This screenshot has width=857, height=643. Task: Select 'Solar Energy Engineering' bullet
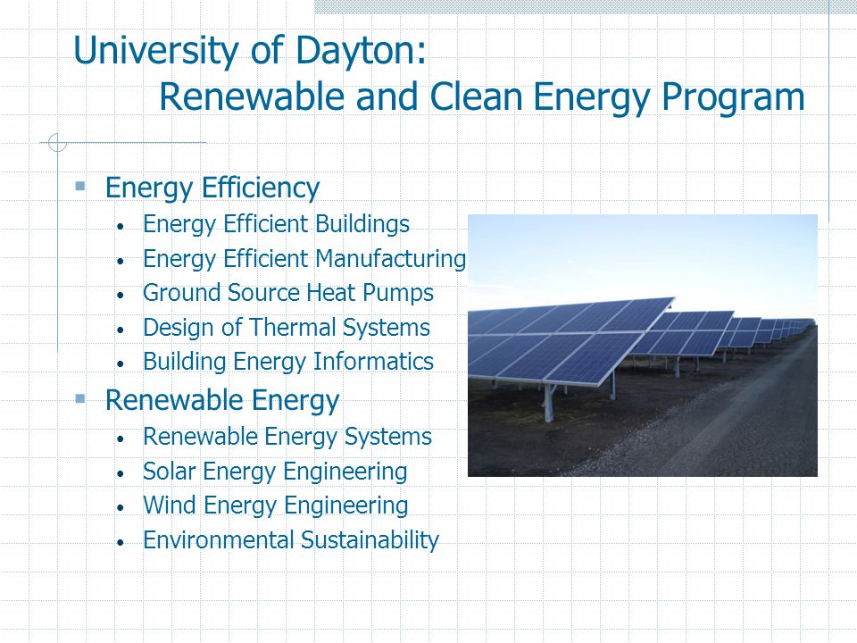[275, 472]
